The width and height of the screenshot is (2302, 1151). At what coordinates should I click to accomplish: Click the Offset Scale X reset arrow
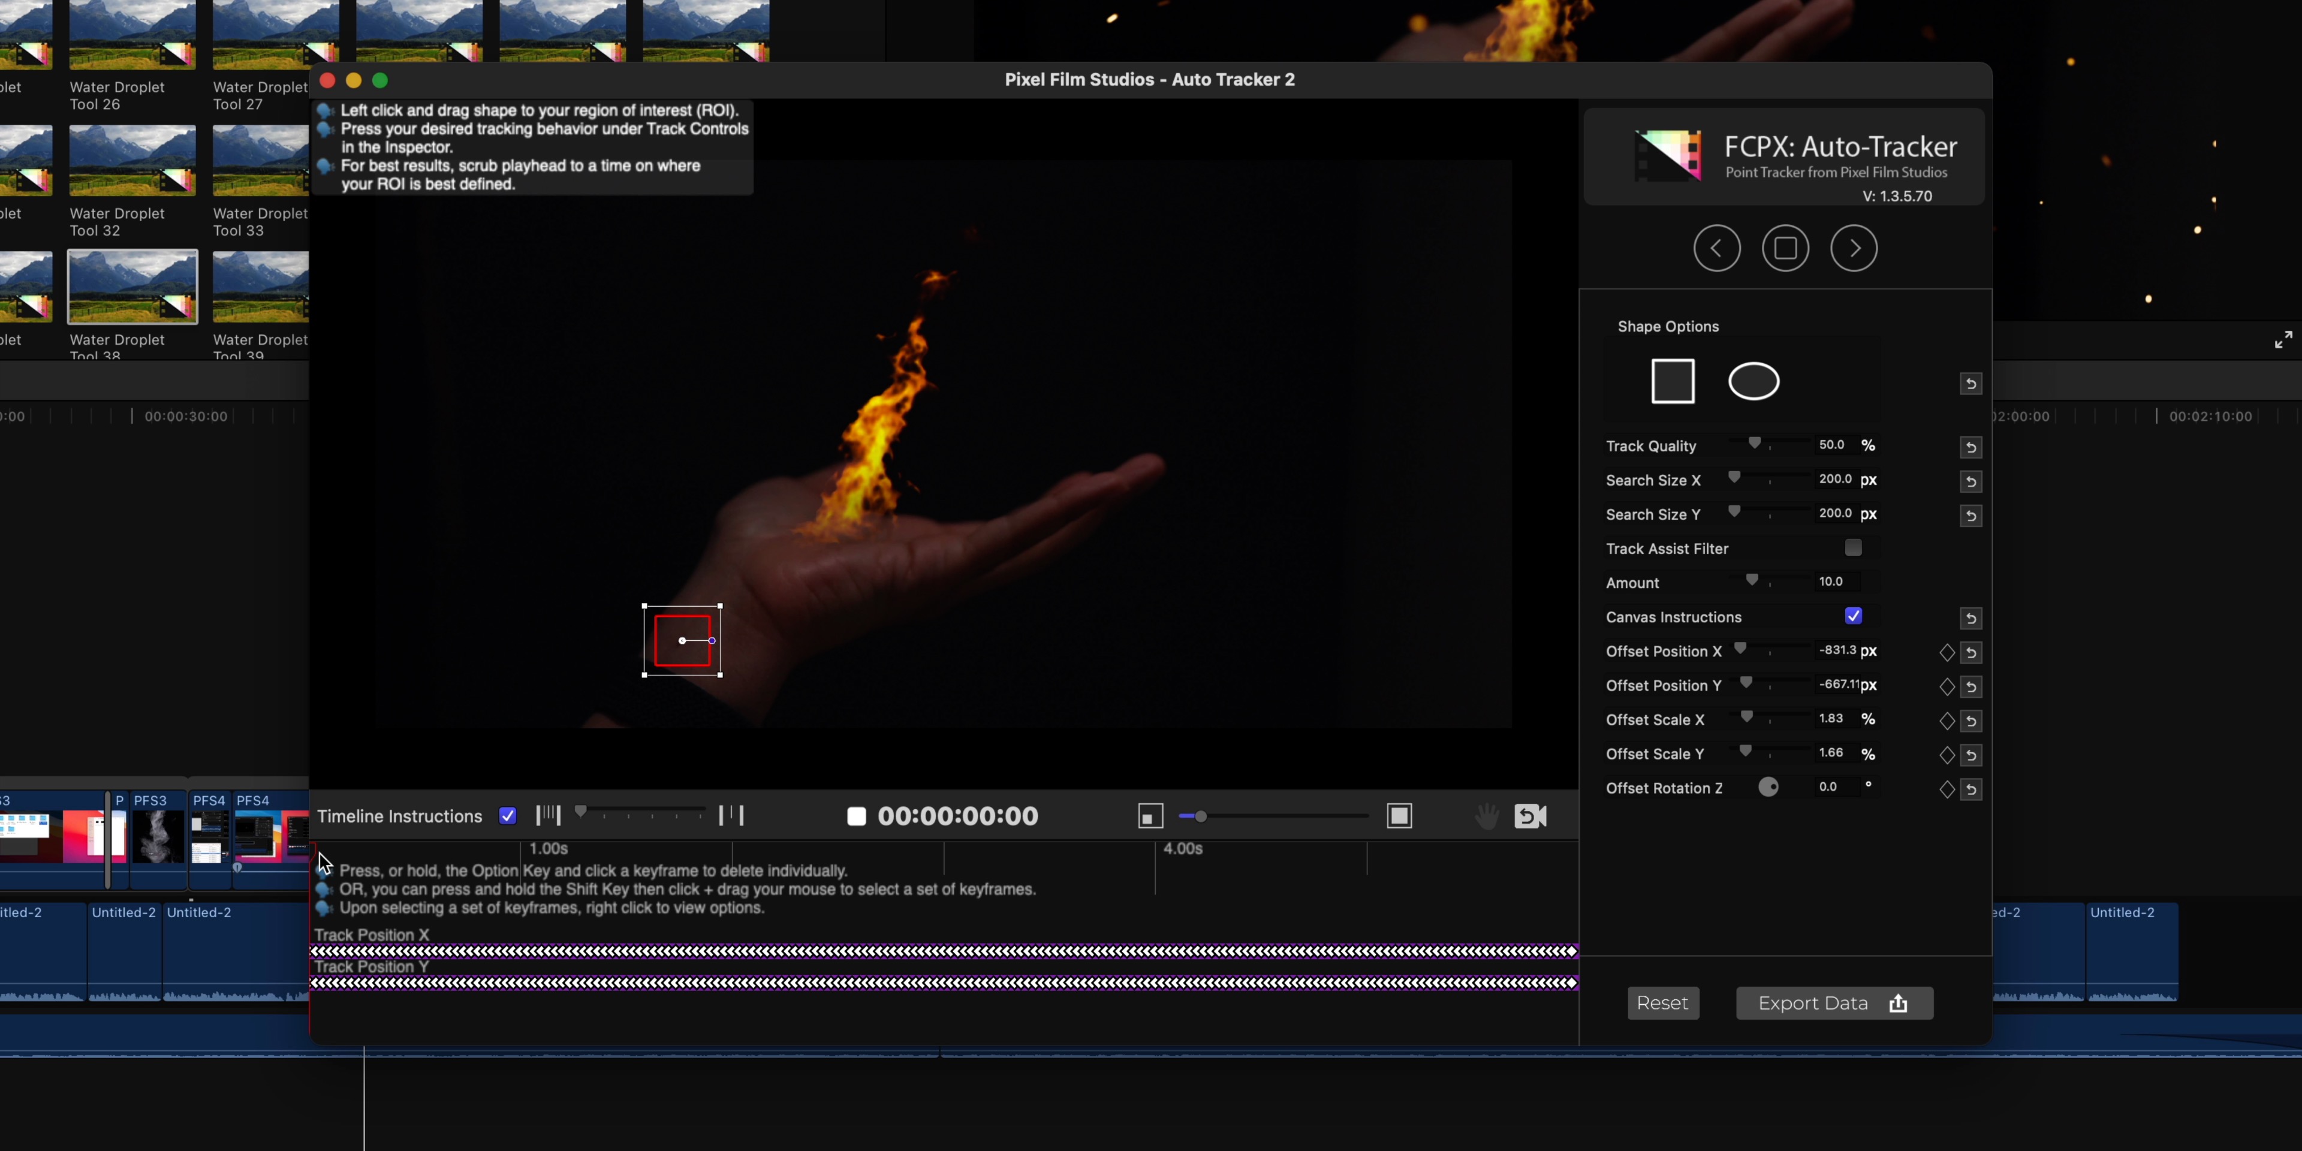coord(1972,719)
